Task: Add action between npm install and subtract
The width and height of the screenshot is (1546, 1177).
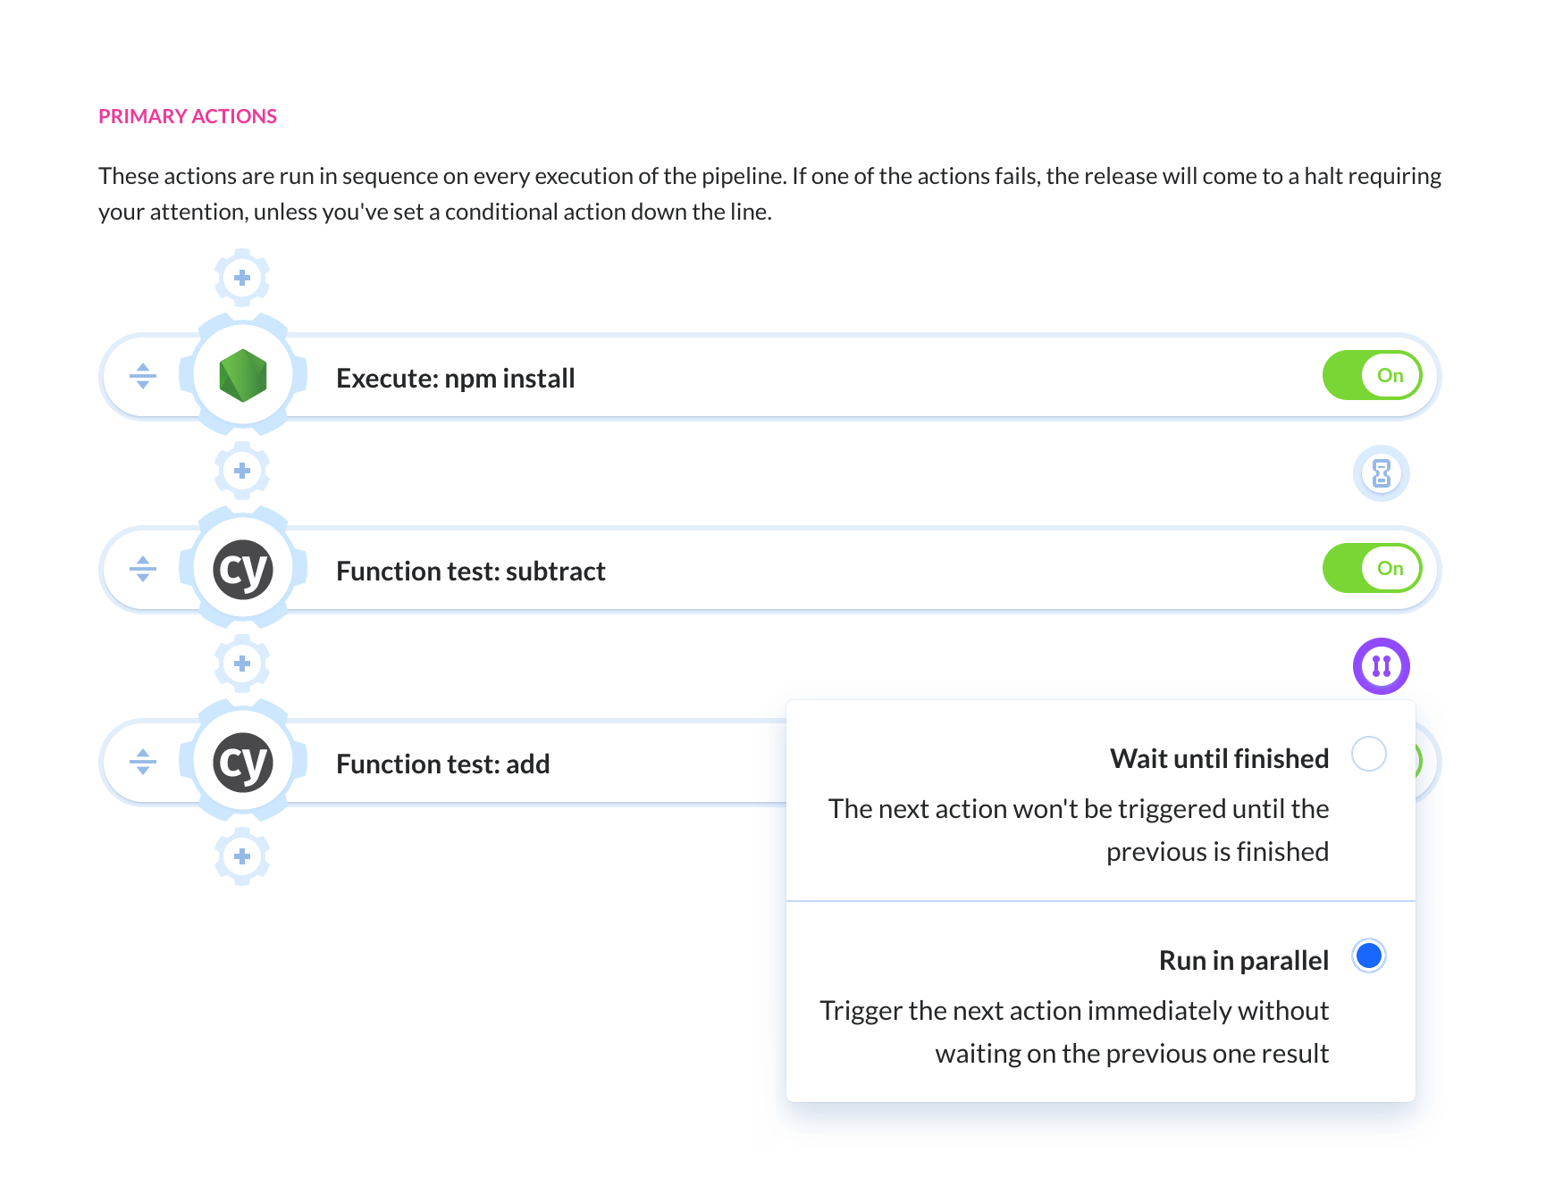Action: (x=242, y=471)
